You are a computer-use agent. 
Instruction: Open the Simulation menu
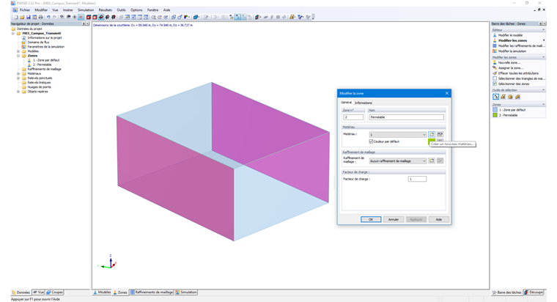(x=86, y=10)
